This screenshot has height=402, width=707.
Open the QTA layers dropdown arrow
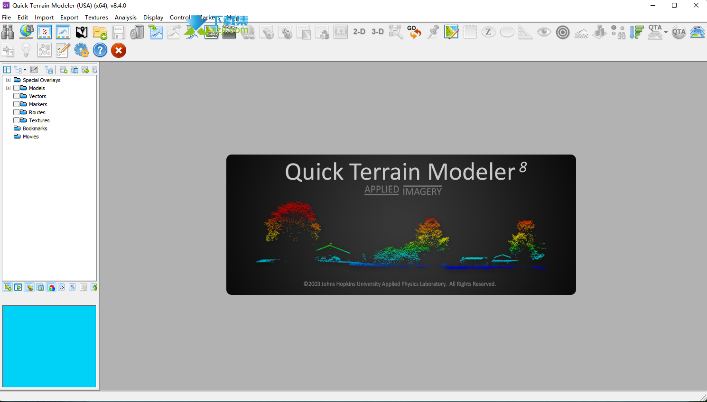coord(666,32)
